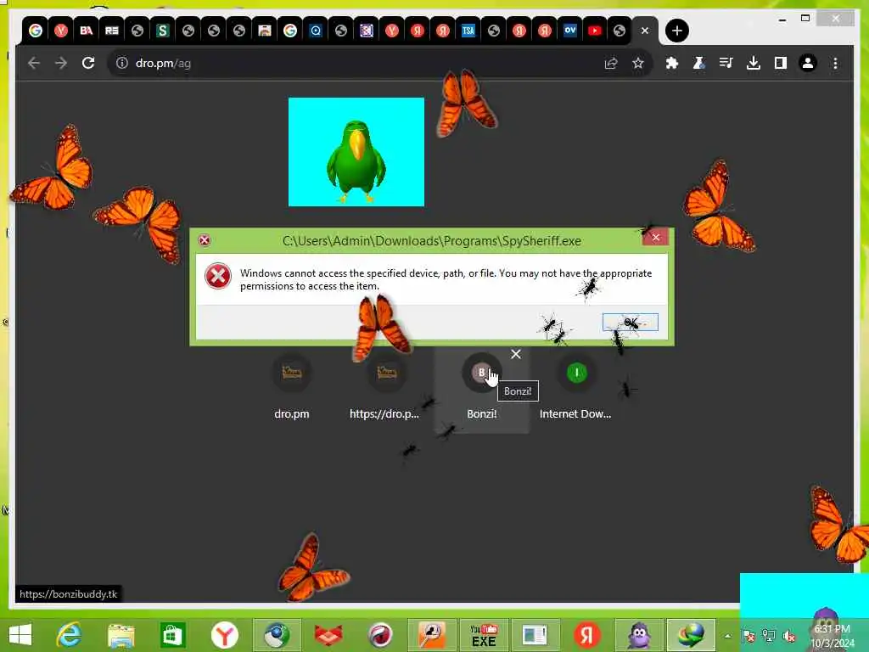Switch to BonziBuddy purple gorilla icon

639,635
